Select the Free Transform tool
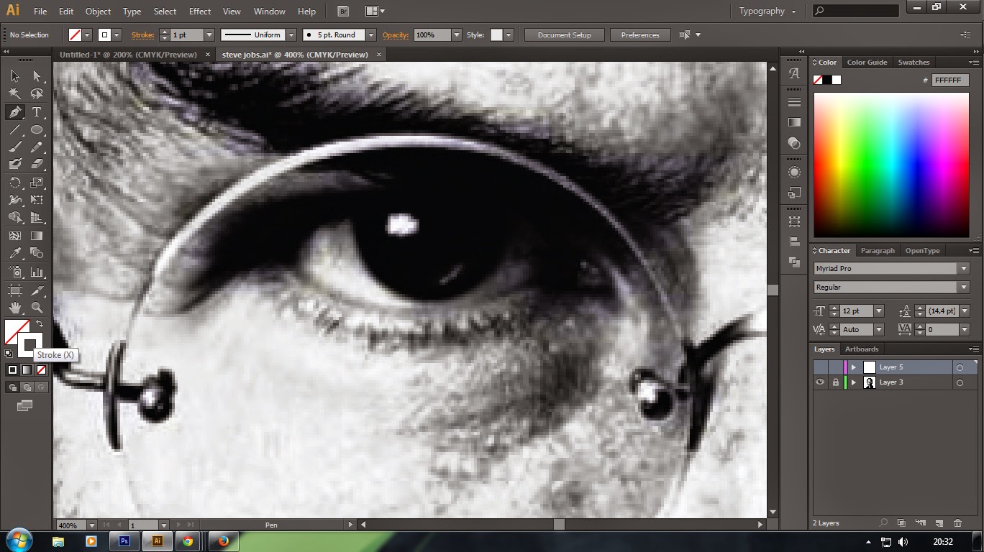984x552 pixels. click(37, 200)
